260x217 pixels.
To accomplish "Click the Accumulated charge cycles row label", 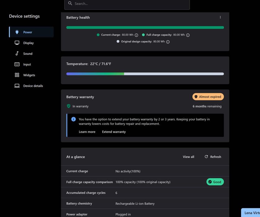I will coord(86,193).
